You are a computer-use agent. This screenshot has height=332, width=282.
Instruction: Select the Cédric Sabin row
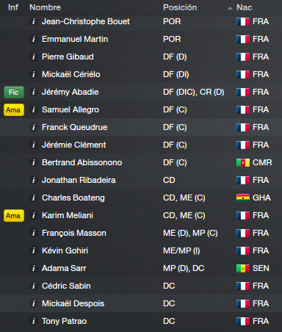click(141, 286)
